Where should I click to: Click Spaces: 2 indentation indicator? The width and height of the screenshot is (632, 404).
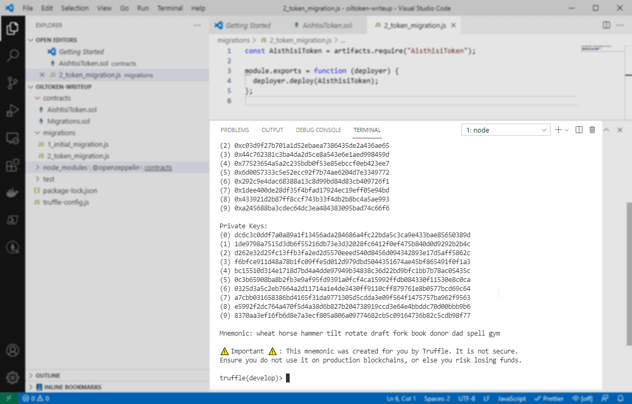(437, 399)
